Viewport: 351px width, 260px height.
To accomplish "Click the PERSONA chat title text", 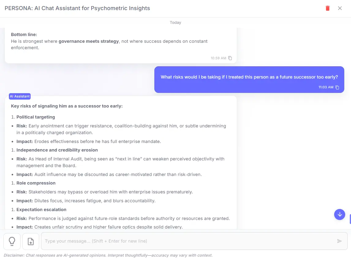I will [77, 8].
